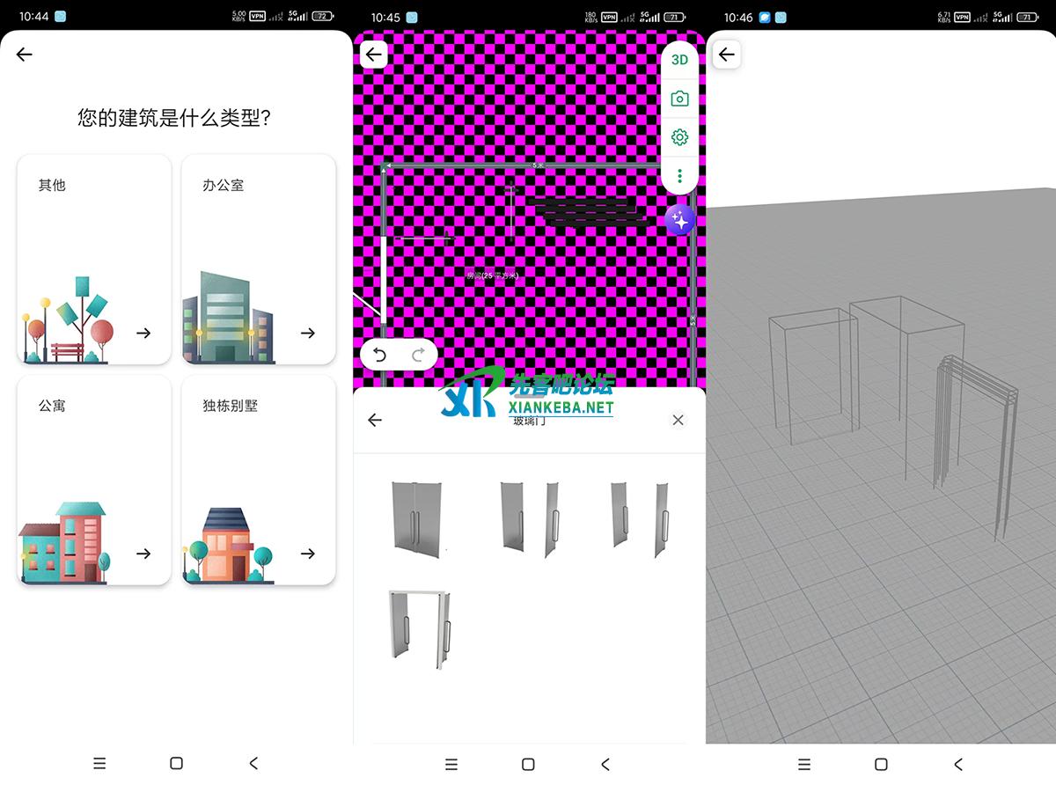Toggle the 3D view mode
Screen dimensions: 1056x785
679,60
